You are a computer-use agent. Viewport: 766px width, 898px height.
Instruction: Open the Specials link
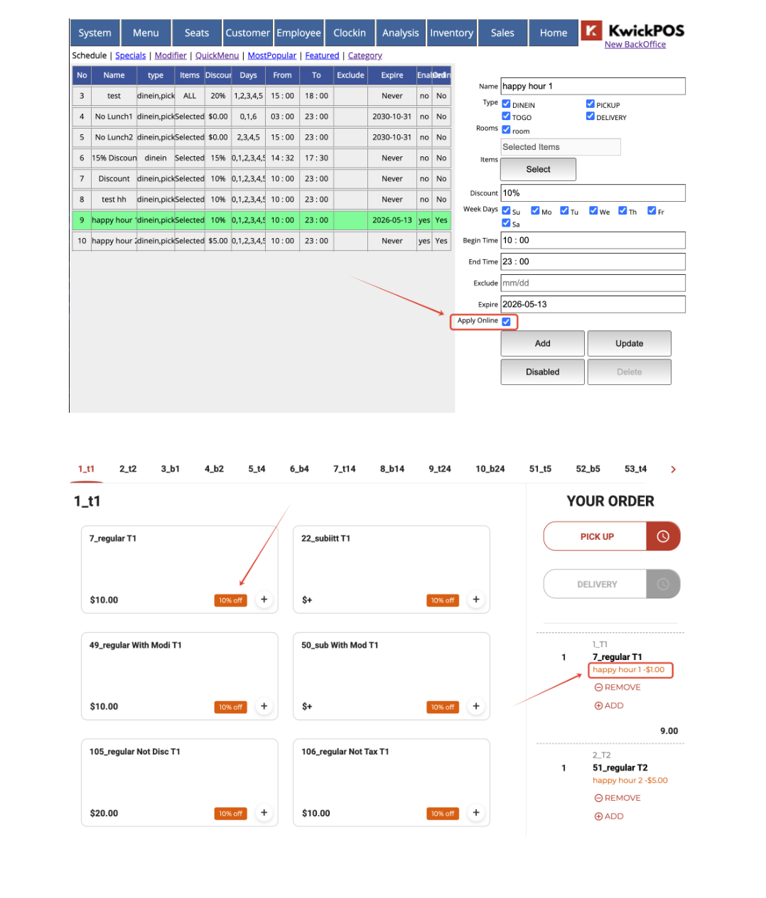(131, 55)
